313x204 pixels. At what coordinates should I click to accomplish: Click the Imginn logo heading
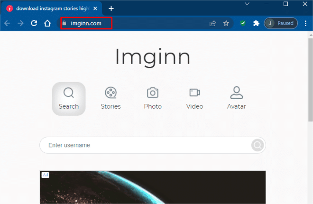153,57
